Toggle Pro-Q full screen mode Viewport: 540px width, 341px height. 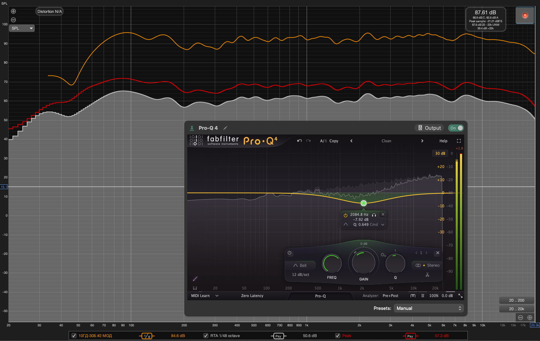(x=459, y=141)
